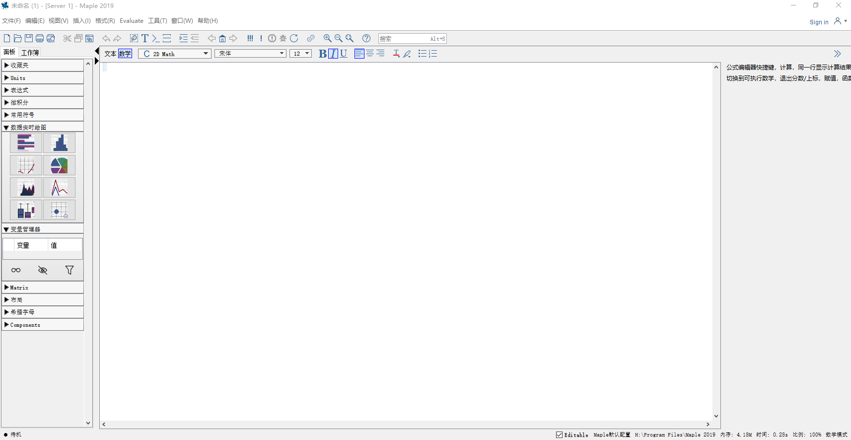Click the debugger bug icon in the toolbar
This screenshot has height=440, width=851.
tap(283, 38)
